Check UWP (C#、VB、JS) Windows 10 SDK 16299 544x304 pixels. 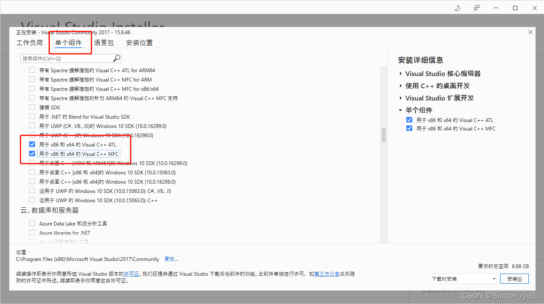[x=32, y=126]
